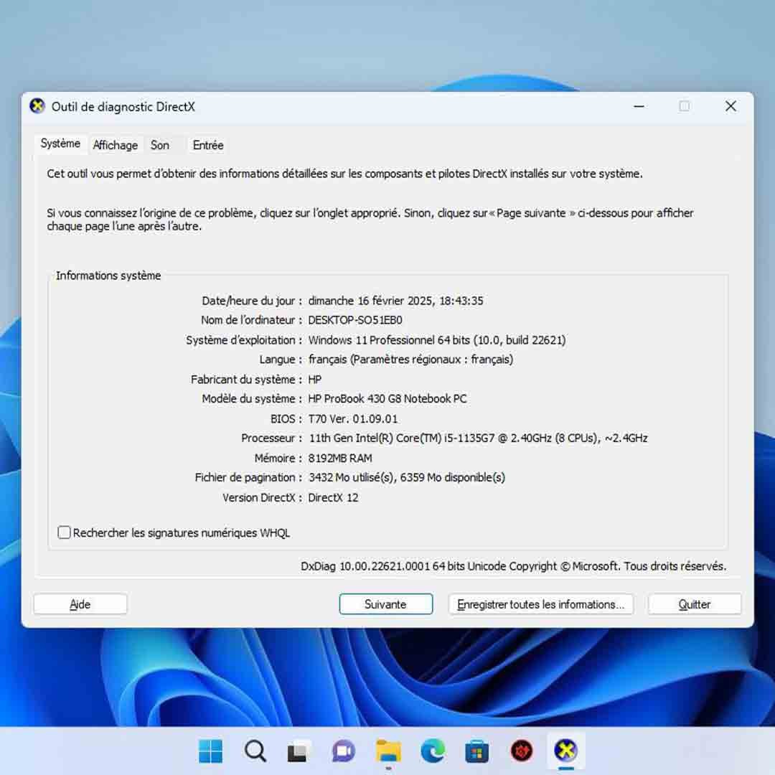775x775 pixels.
Task: Click the DirectX icon in the title bar
Action: (37, 106)
